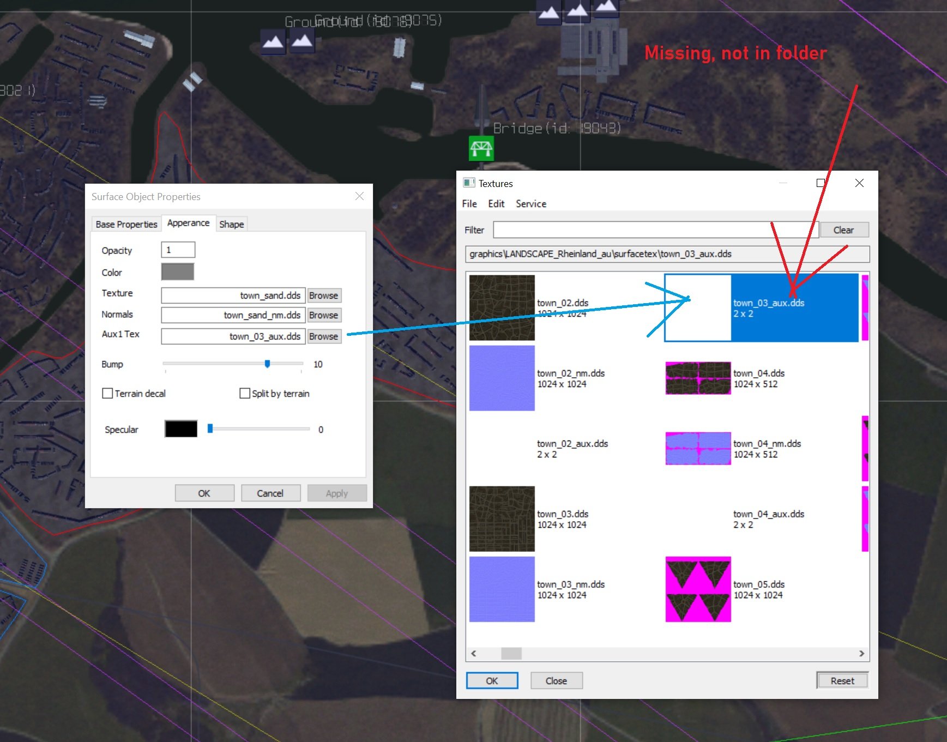The image size is (947, 742).
Task: Click the Textures window title icon
Action: (x=468, y=183)
